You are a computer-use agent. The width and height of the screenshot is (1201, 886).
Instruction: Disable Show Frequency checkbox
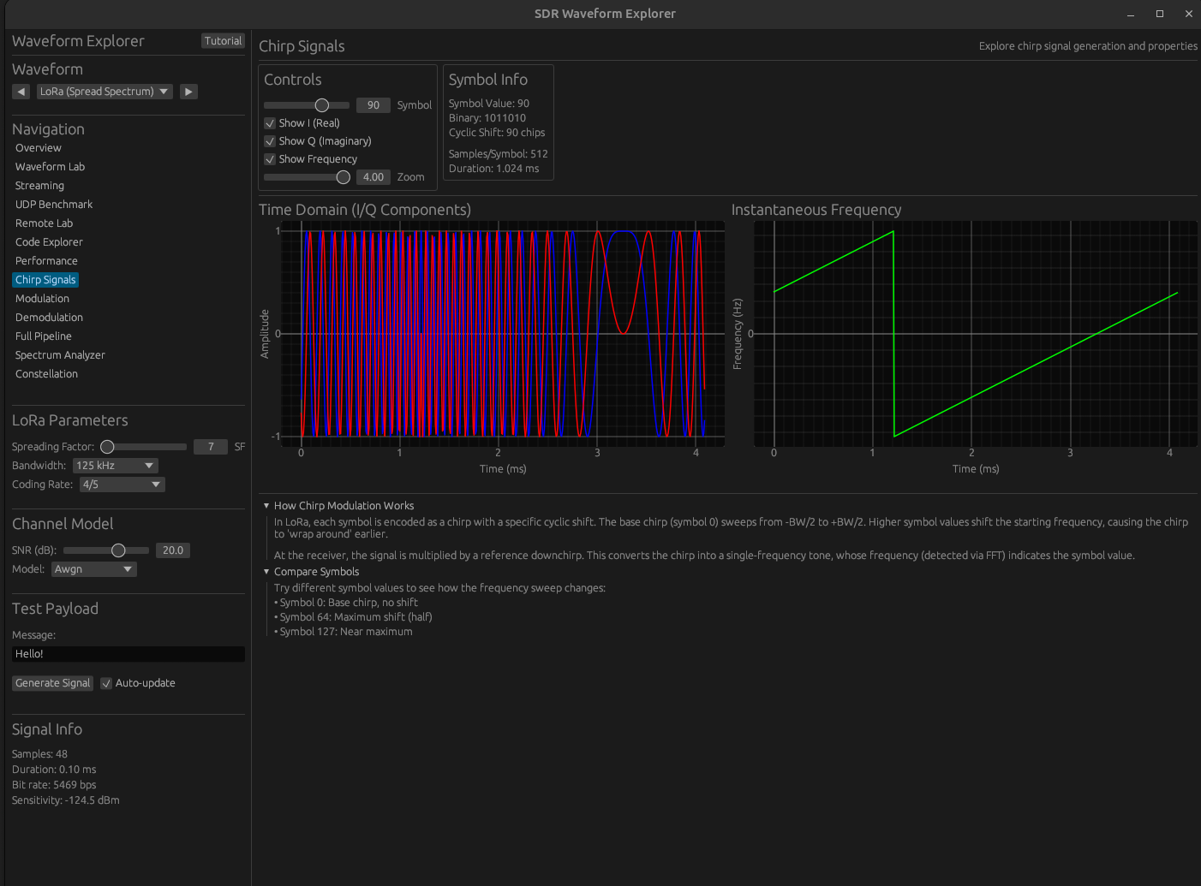[x=270, y=159]
